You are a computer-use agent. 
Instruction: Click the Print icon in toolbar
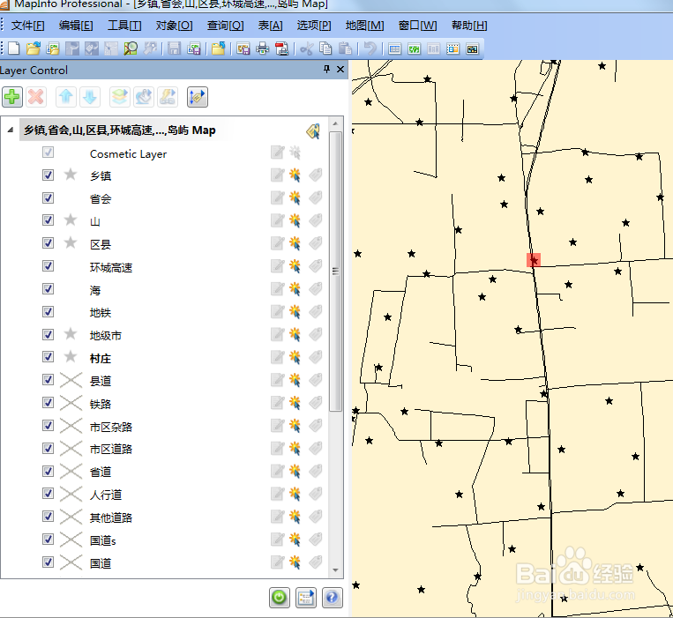(262, 48)
